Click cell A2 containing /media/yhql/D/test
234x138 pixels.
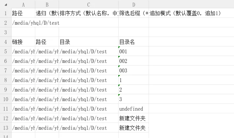pyautogui.click(x=23, y=23)
